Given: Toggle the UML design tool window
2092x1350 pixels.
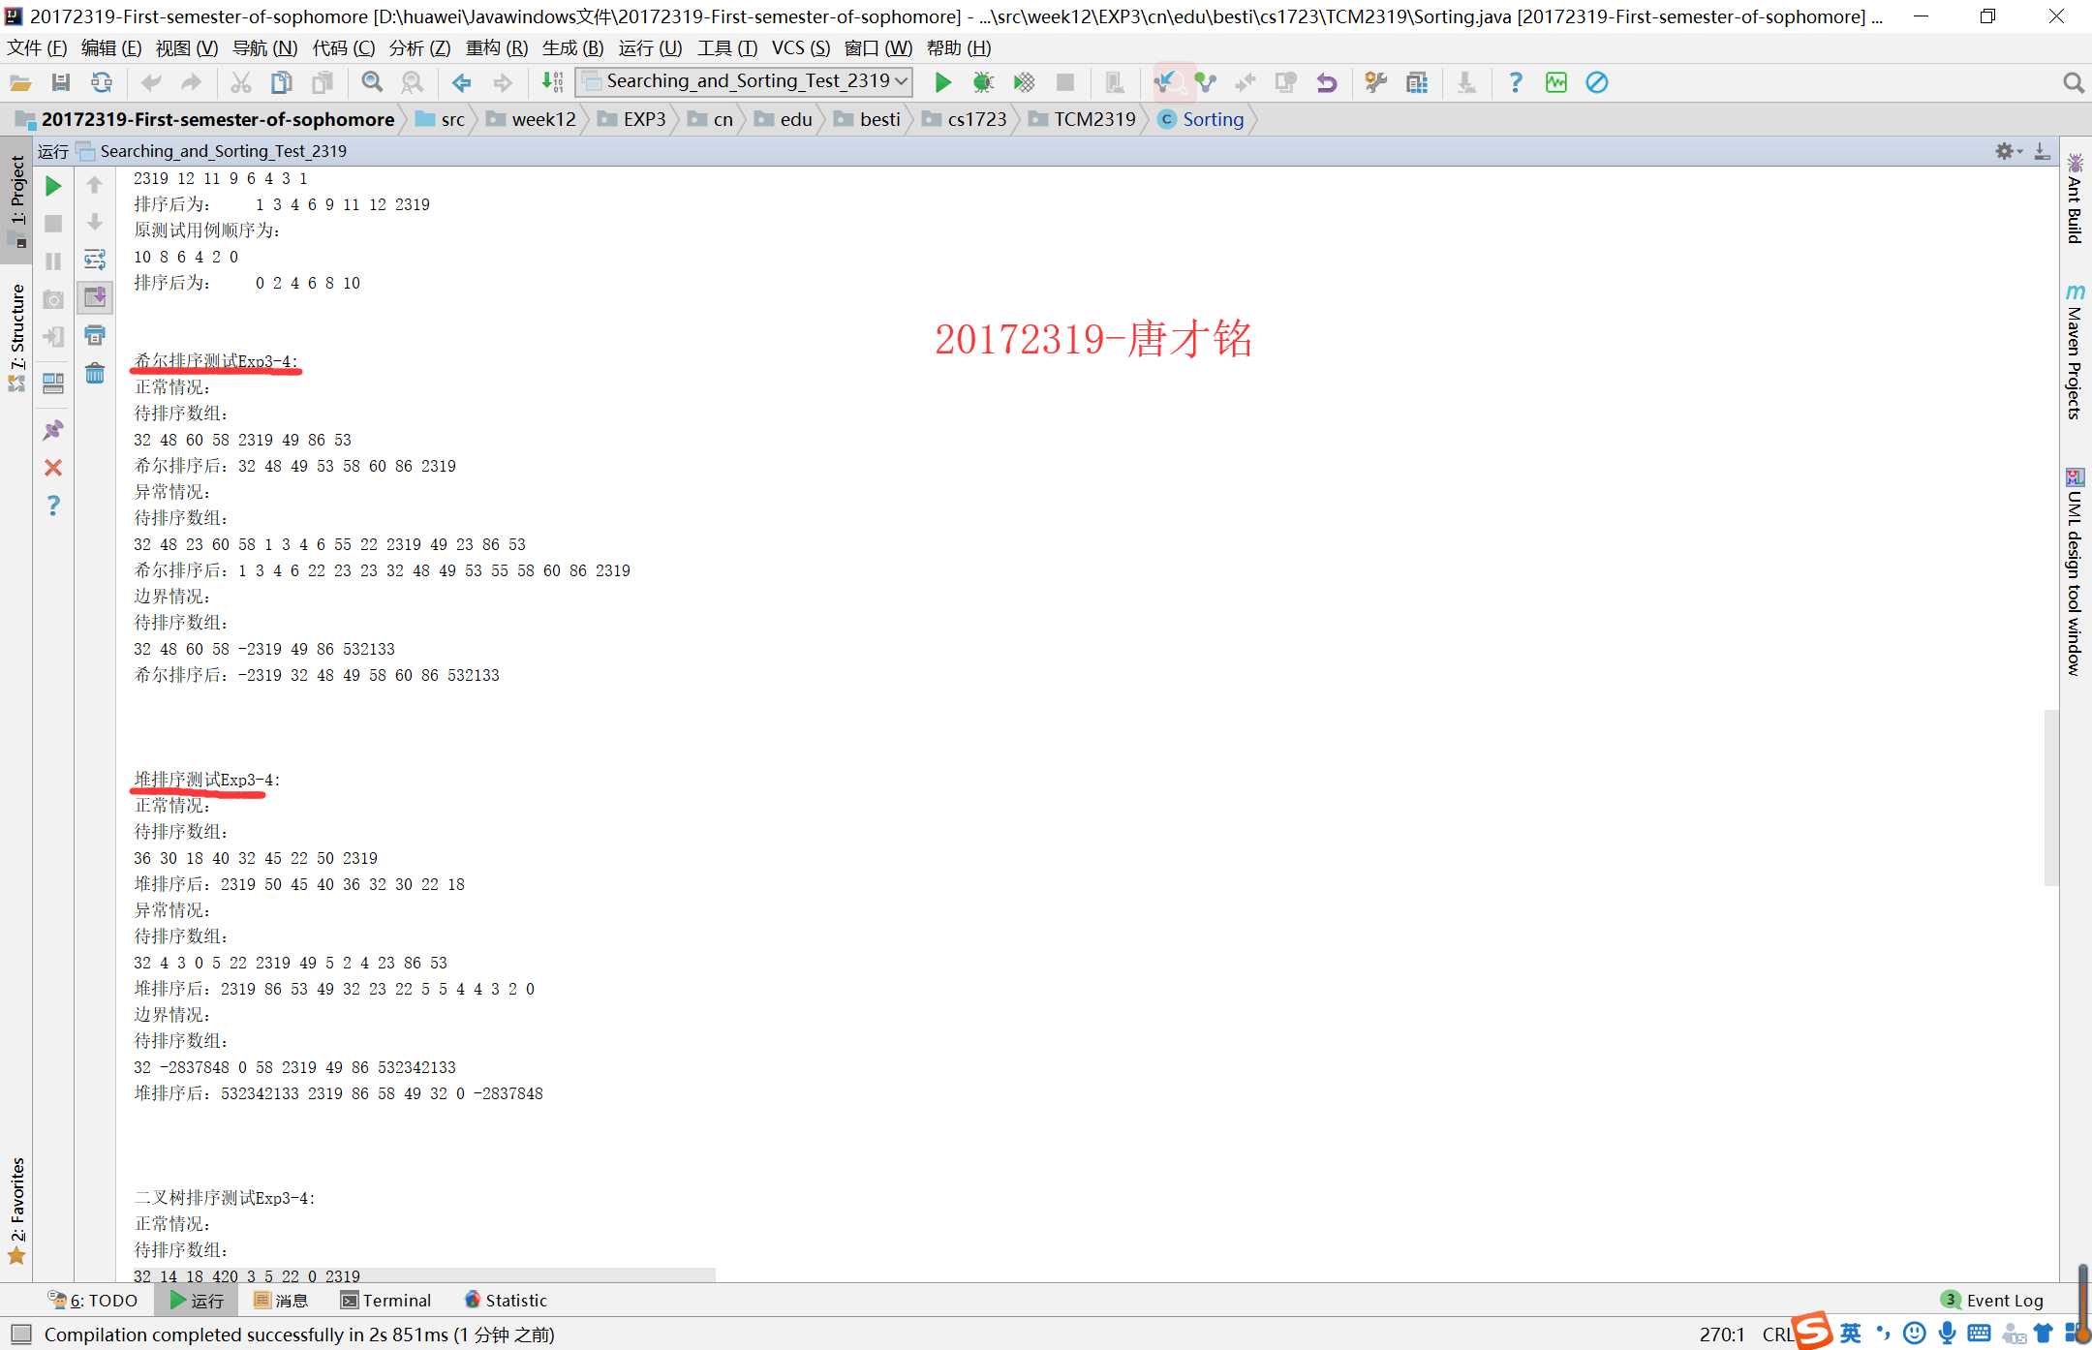Looking at the screenshot, I should [x=2075, y=571].
